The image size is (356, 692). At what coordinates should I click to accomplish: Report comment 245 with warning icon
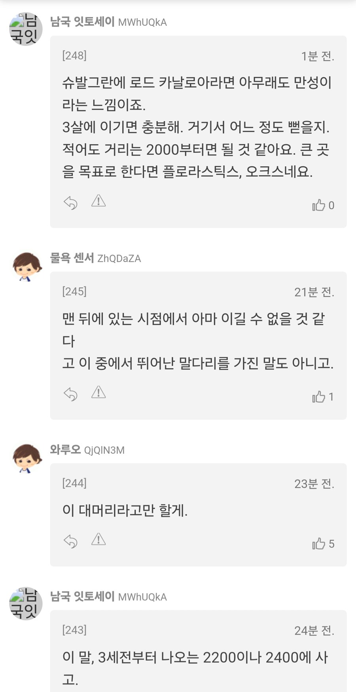pyautogui.click(x=98, y=392)
